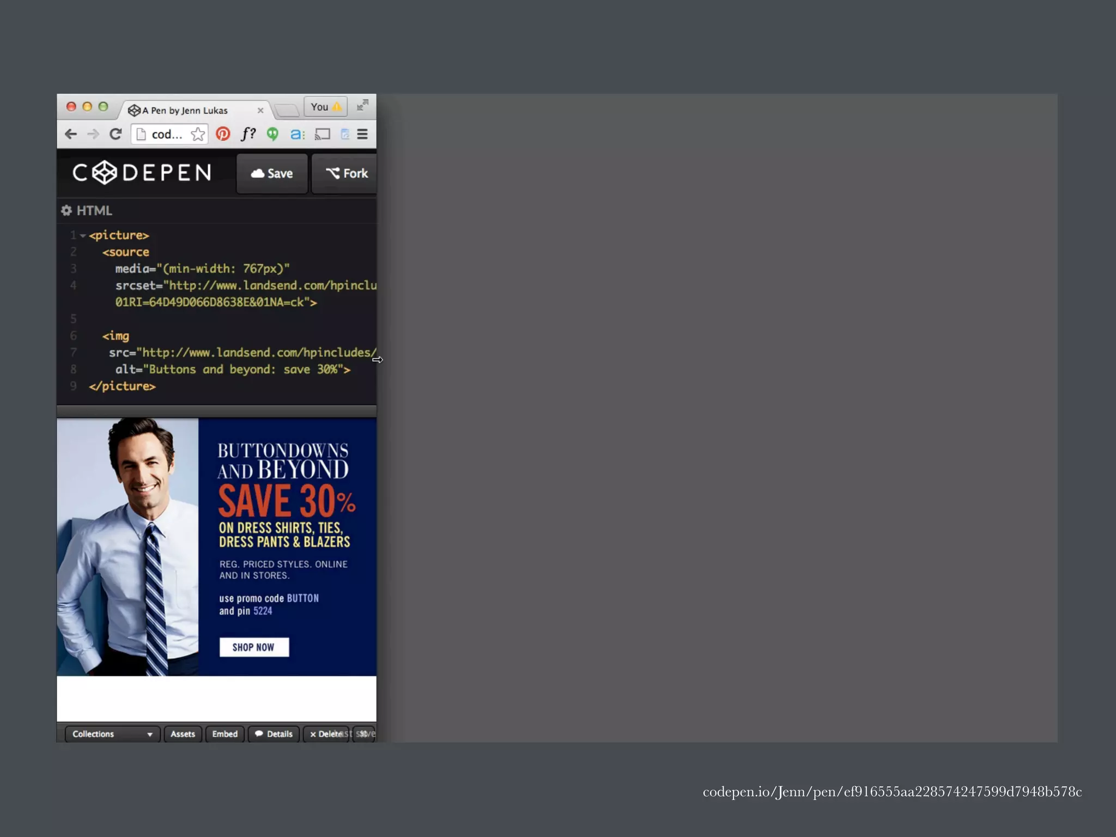Open HTML settings gear icon
The width and height of the screenshot is (1116, 837).
[66, 210]
